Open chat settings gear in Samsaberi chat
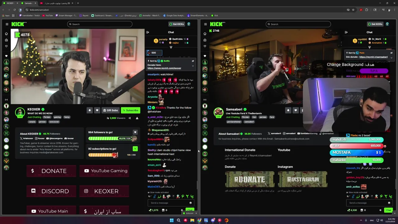 [x=380, y=210]
